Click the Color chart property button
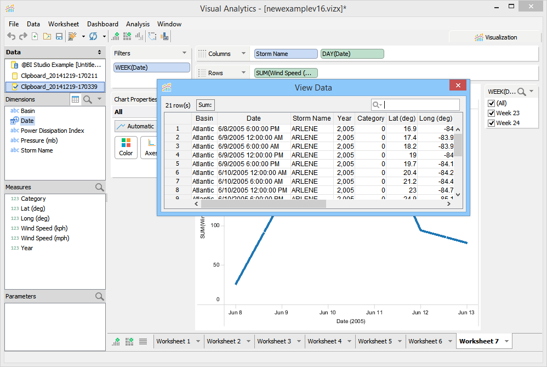Viewport: 547px width, 367px height. pyautogui.click(x=126, y=147)
